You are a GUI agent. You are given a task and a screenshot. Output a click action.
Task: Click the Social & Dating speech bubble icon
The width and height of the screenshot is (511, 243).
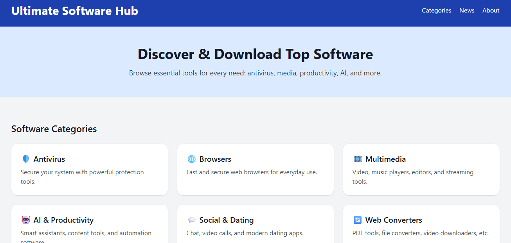pos(192,220)
